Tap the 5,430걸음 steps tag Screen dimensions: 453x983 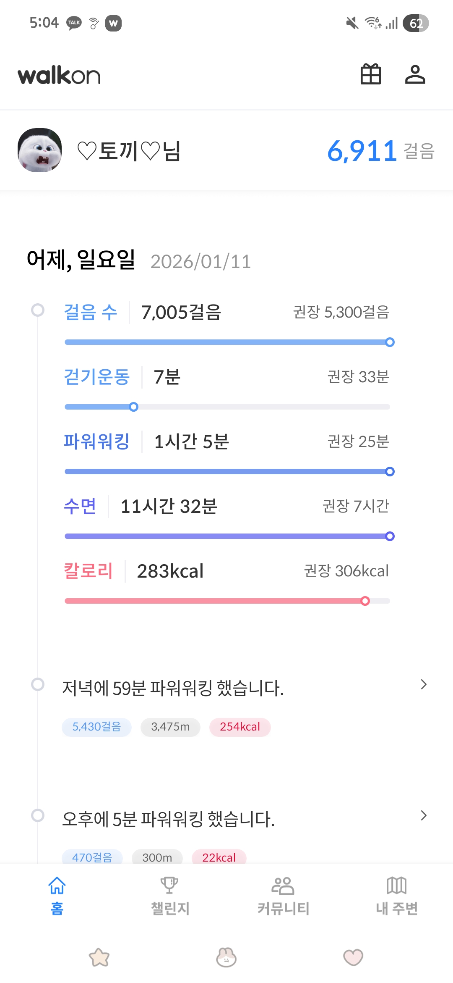(x=96, y=727)
